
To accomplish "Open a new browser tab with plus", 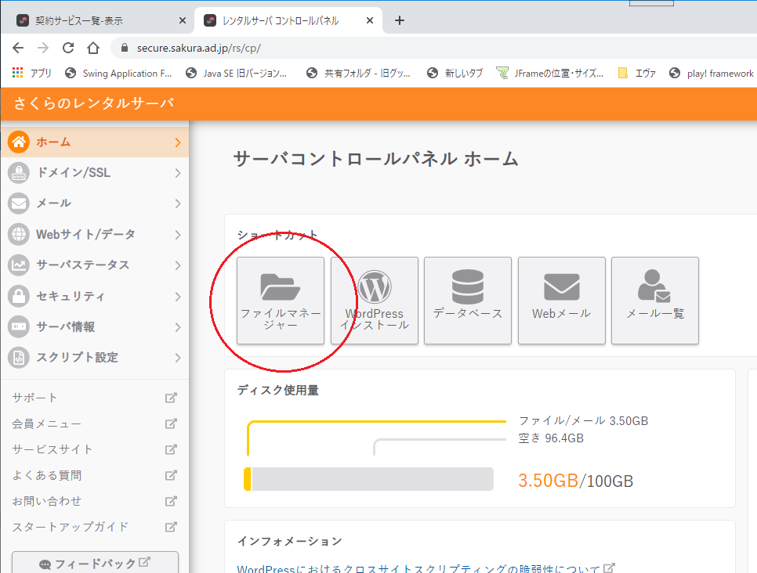I will (399, 20).
